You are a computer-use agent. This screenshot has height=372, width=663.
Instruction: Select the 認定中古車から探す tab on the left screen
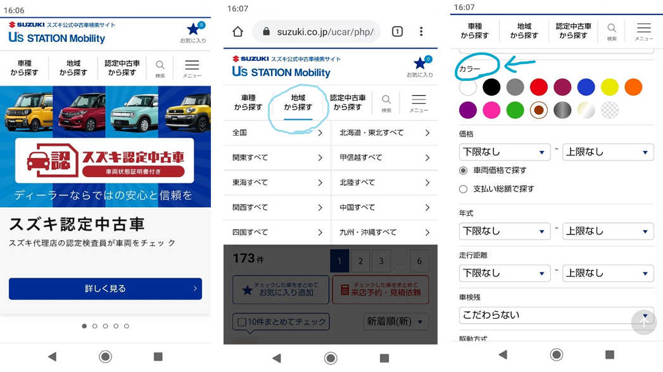click(122, 68)
